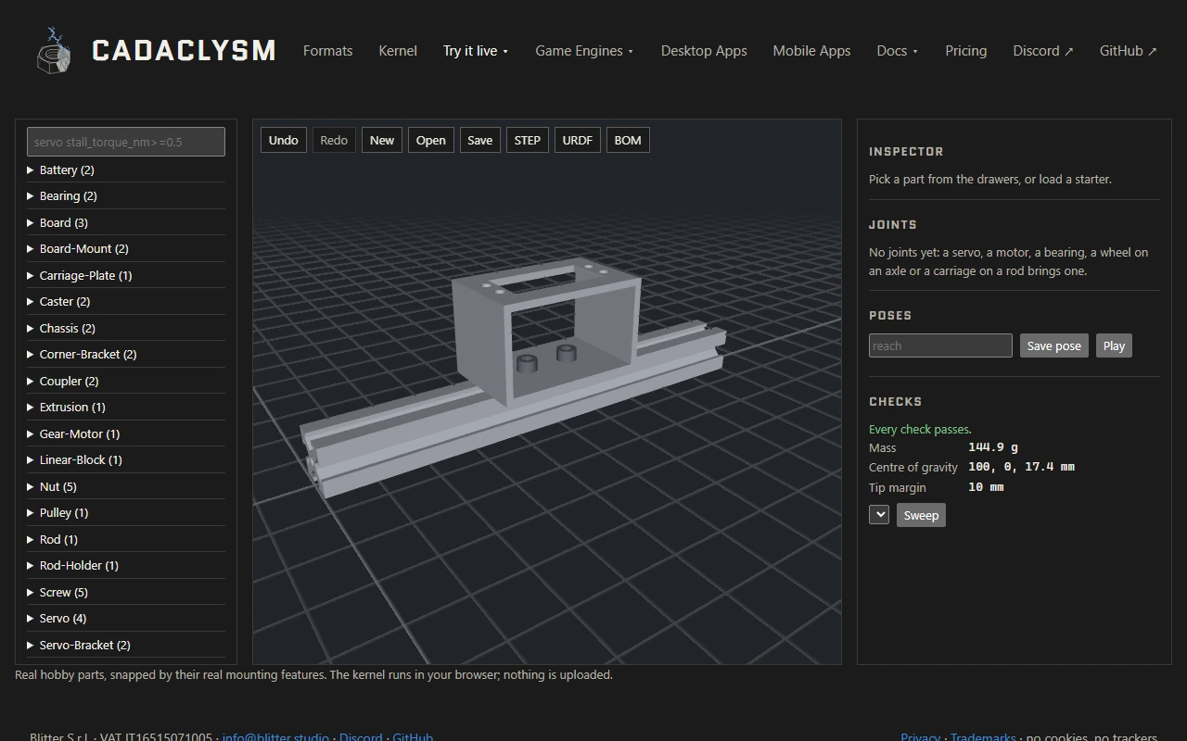The height and width of the screenshot is (741, 1187).
Task: Open the Discord link in the header
Action: 1043,51
